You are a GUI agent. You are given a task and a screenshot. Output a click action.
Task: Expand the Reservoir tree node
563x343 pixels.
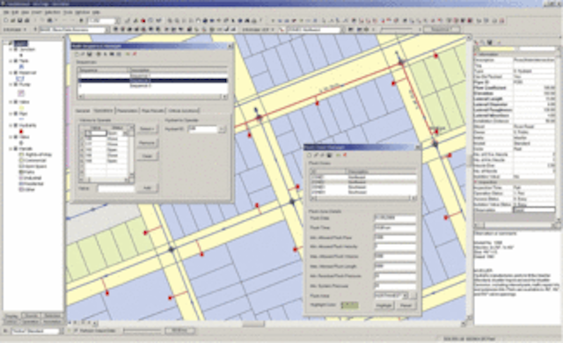[11, 73]
